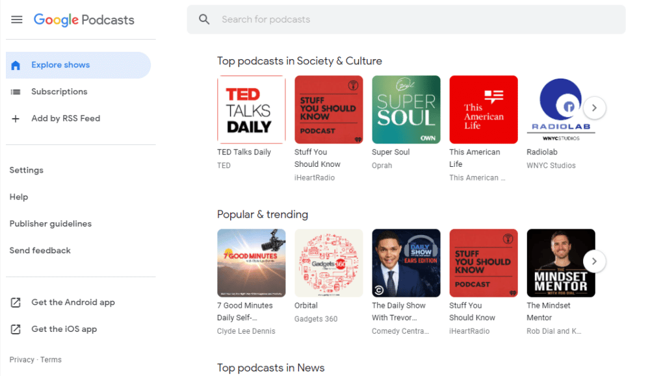Click the Explore shows home icon
This screenshot has width=650, height=376.
tap(16, 65)
